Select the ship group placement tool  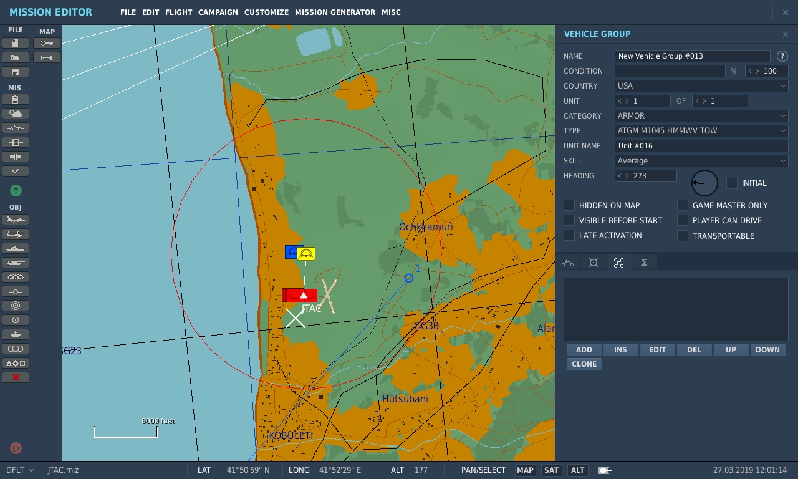click(x=16, y=248)
